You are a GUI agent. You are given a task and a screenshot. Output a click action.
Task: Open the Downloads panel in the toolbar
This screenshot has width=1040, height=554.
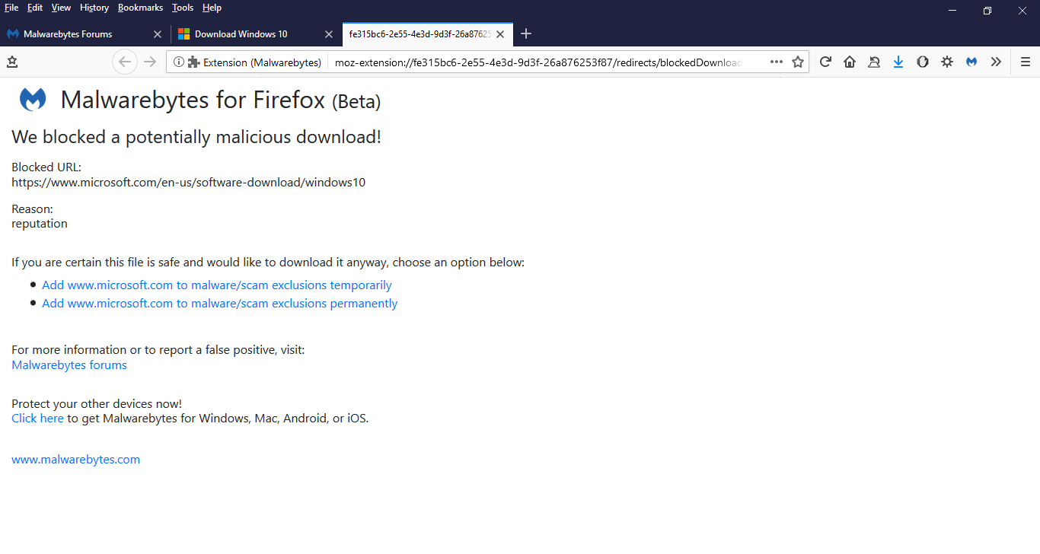click(898, 62)
